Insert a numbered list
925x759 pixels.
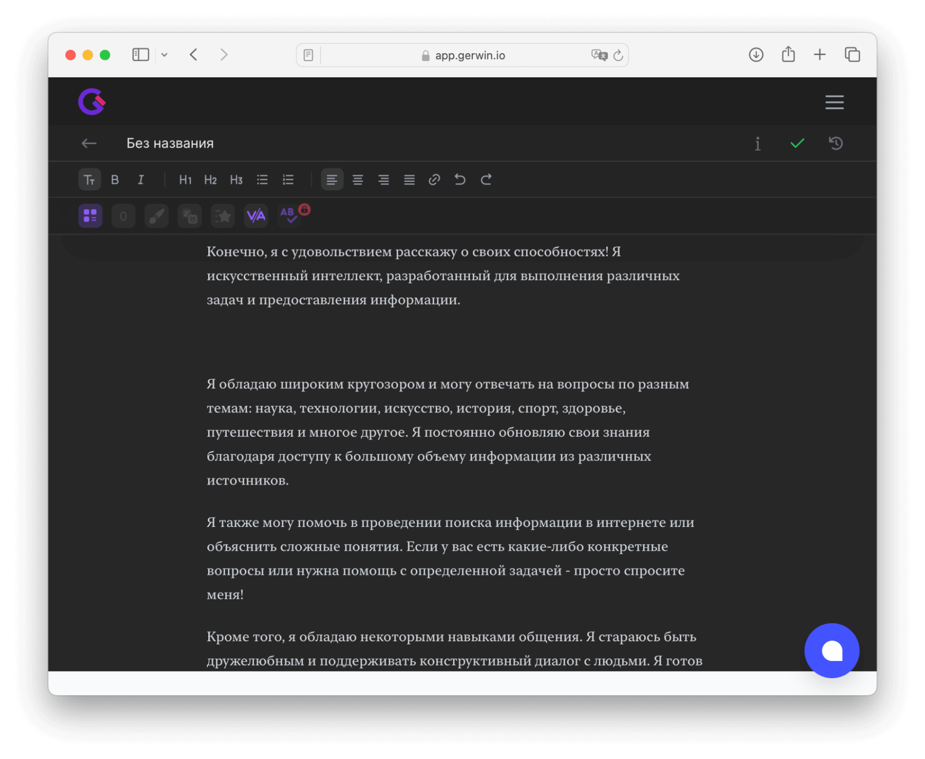(288, 180)
